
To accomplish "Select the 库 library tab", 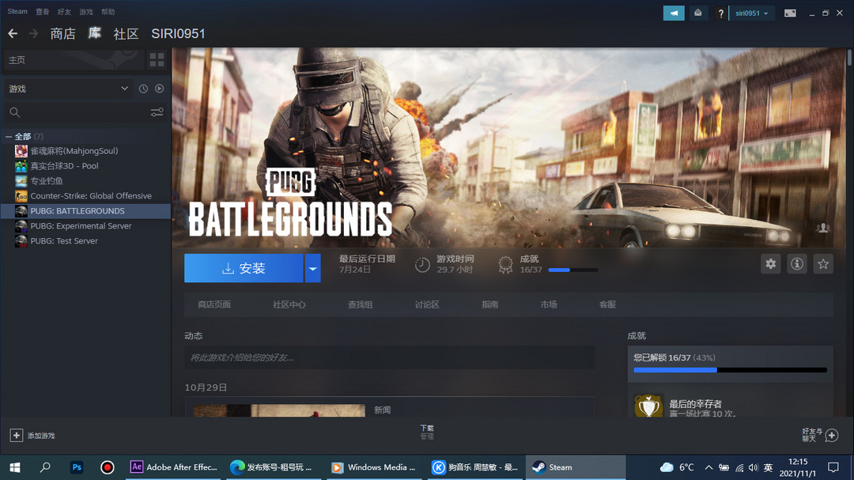I will pos(94,33).
